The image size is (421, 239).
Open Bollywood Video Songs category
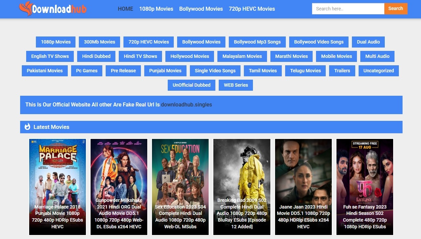[319, 42]
